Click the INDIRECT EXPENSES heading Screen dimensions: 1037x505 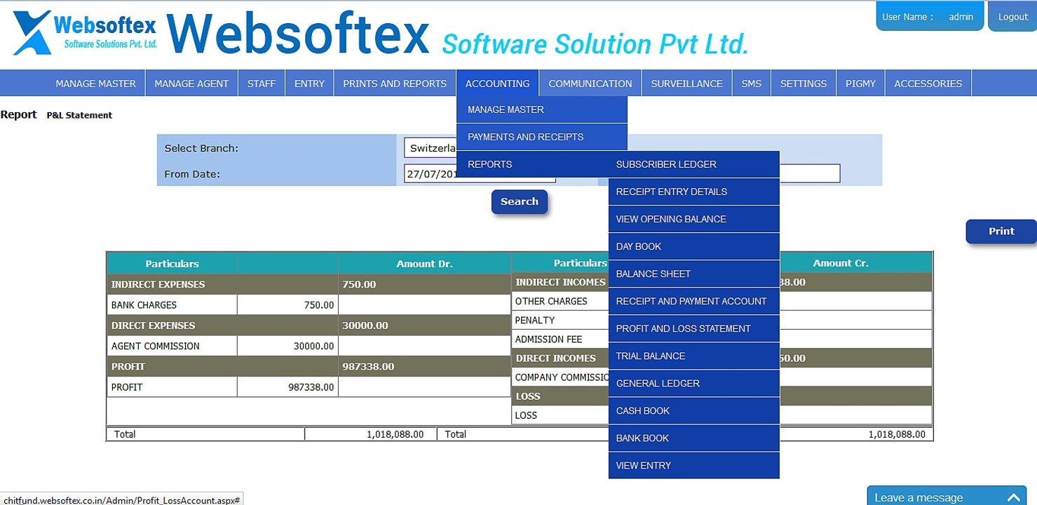pos(158,285)
